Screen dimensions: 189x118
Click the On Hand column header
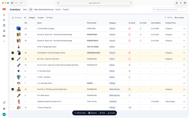[132, 23]
